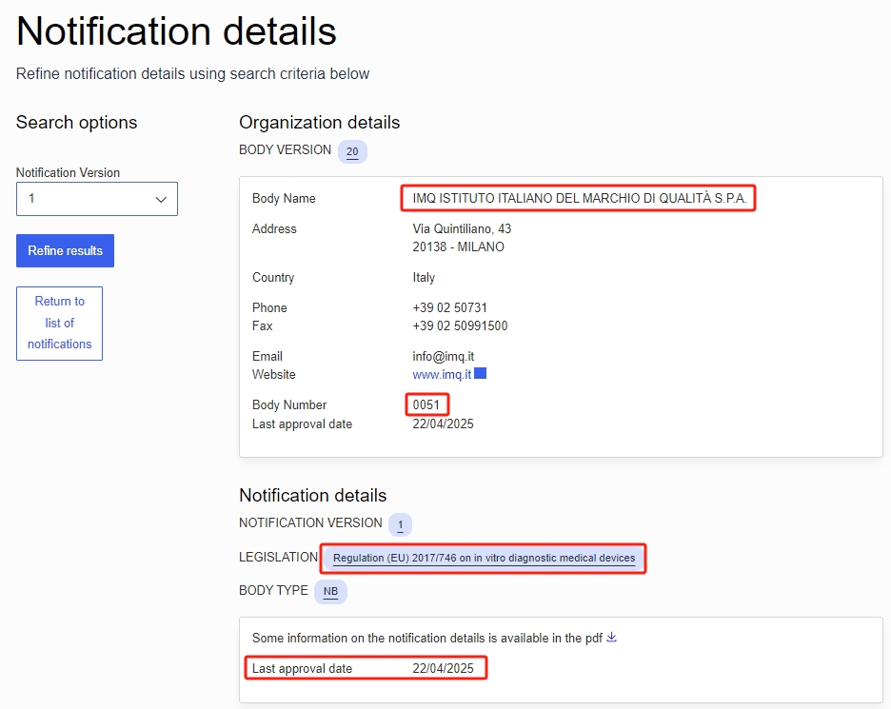Click the notification version 1 badge

coord(400,524)
